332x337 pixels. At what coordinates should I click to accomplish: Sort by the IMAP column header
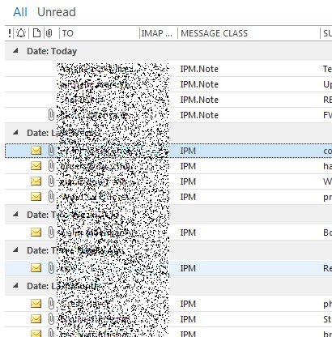(156, 33)
